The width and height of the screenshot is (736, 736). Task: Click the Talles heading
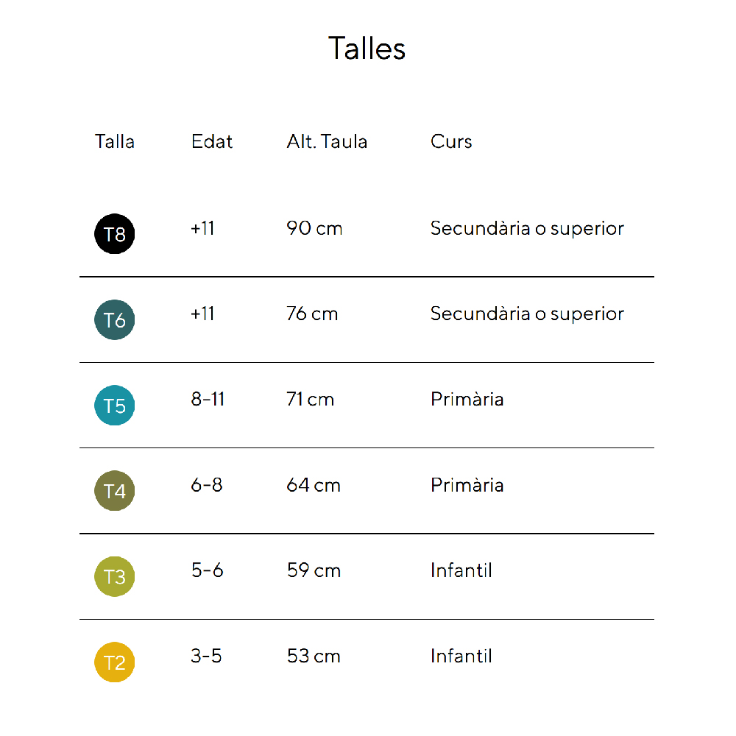click(367, 49)
